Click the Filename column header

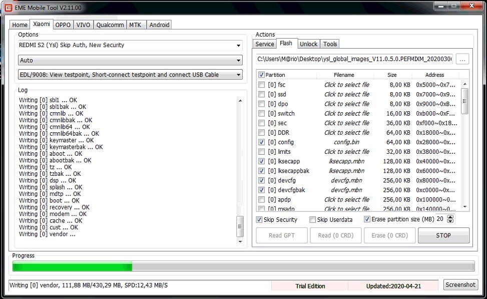click(x=344, y=75)
